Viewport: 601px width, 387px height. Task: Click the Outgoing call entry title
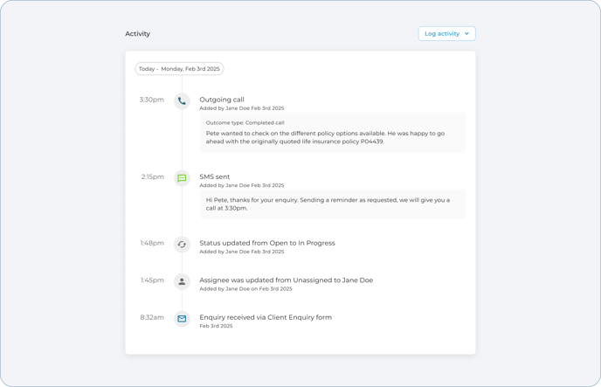[x=222, y=100]
